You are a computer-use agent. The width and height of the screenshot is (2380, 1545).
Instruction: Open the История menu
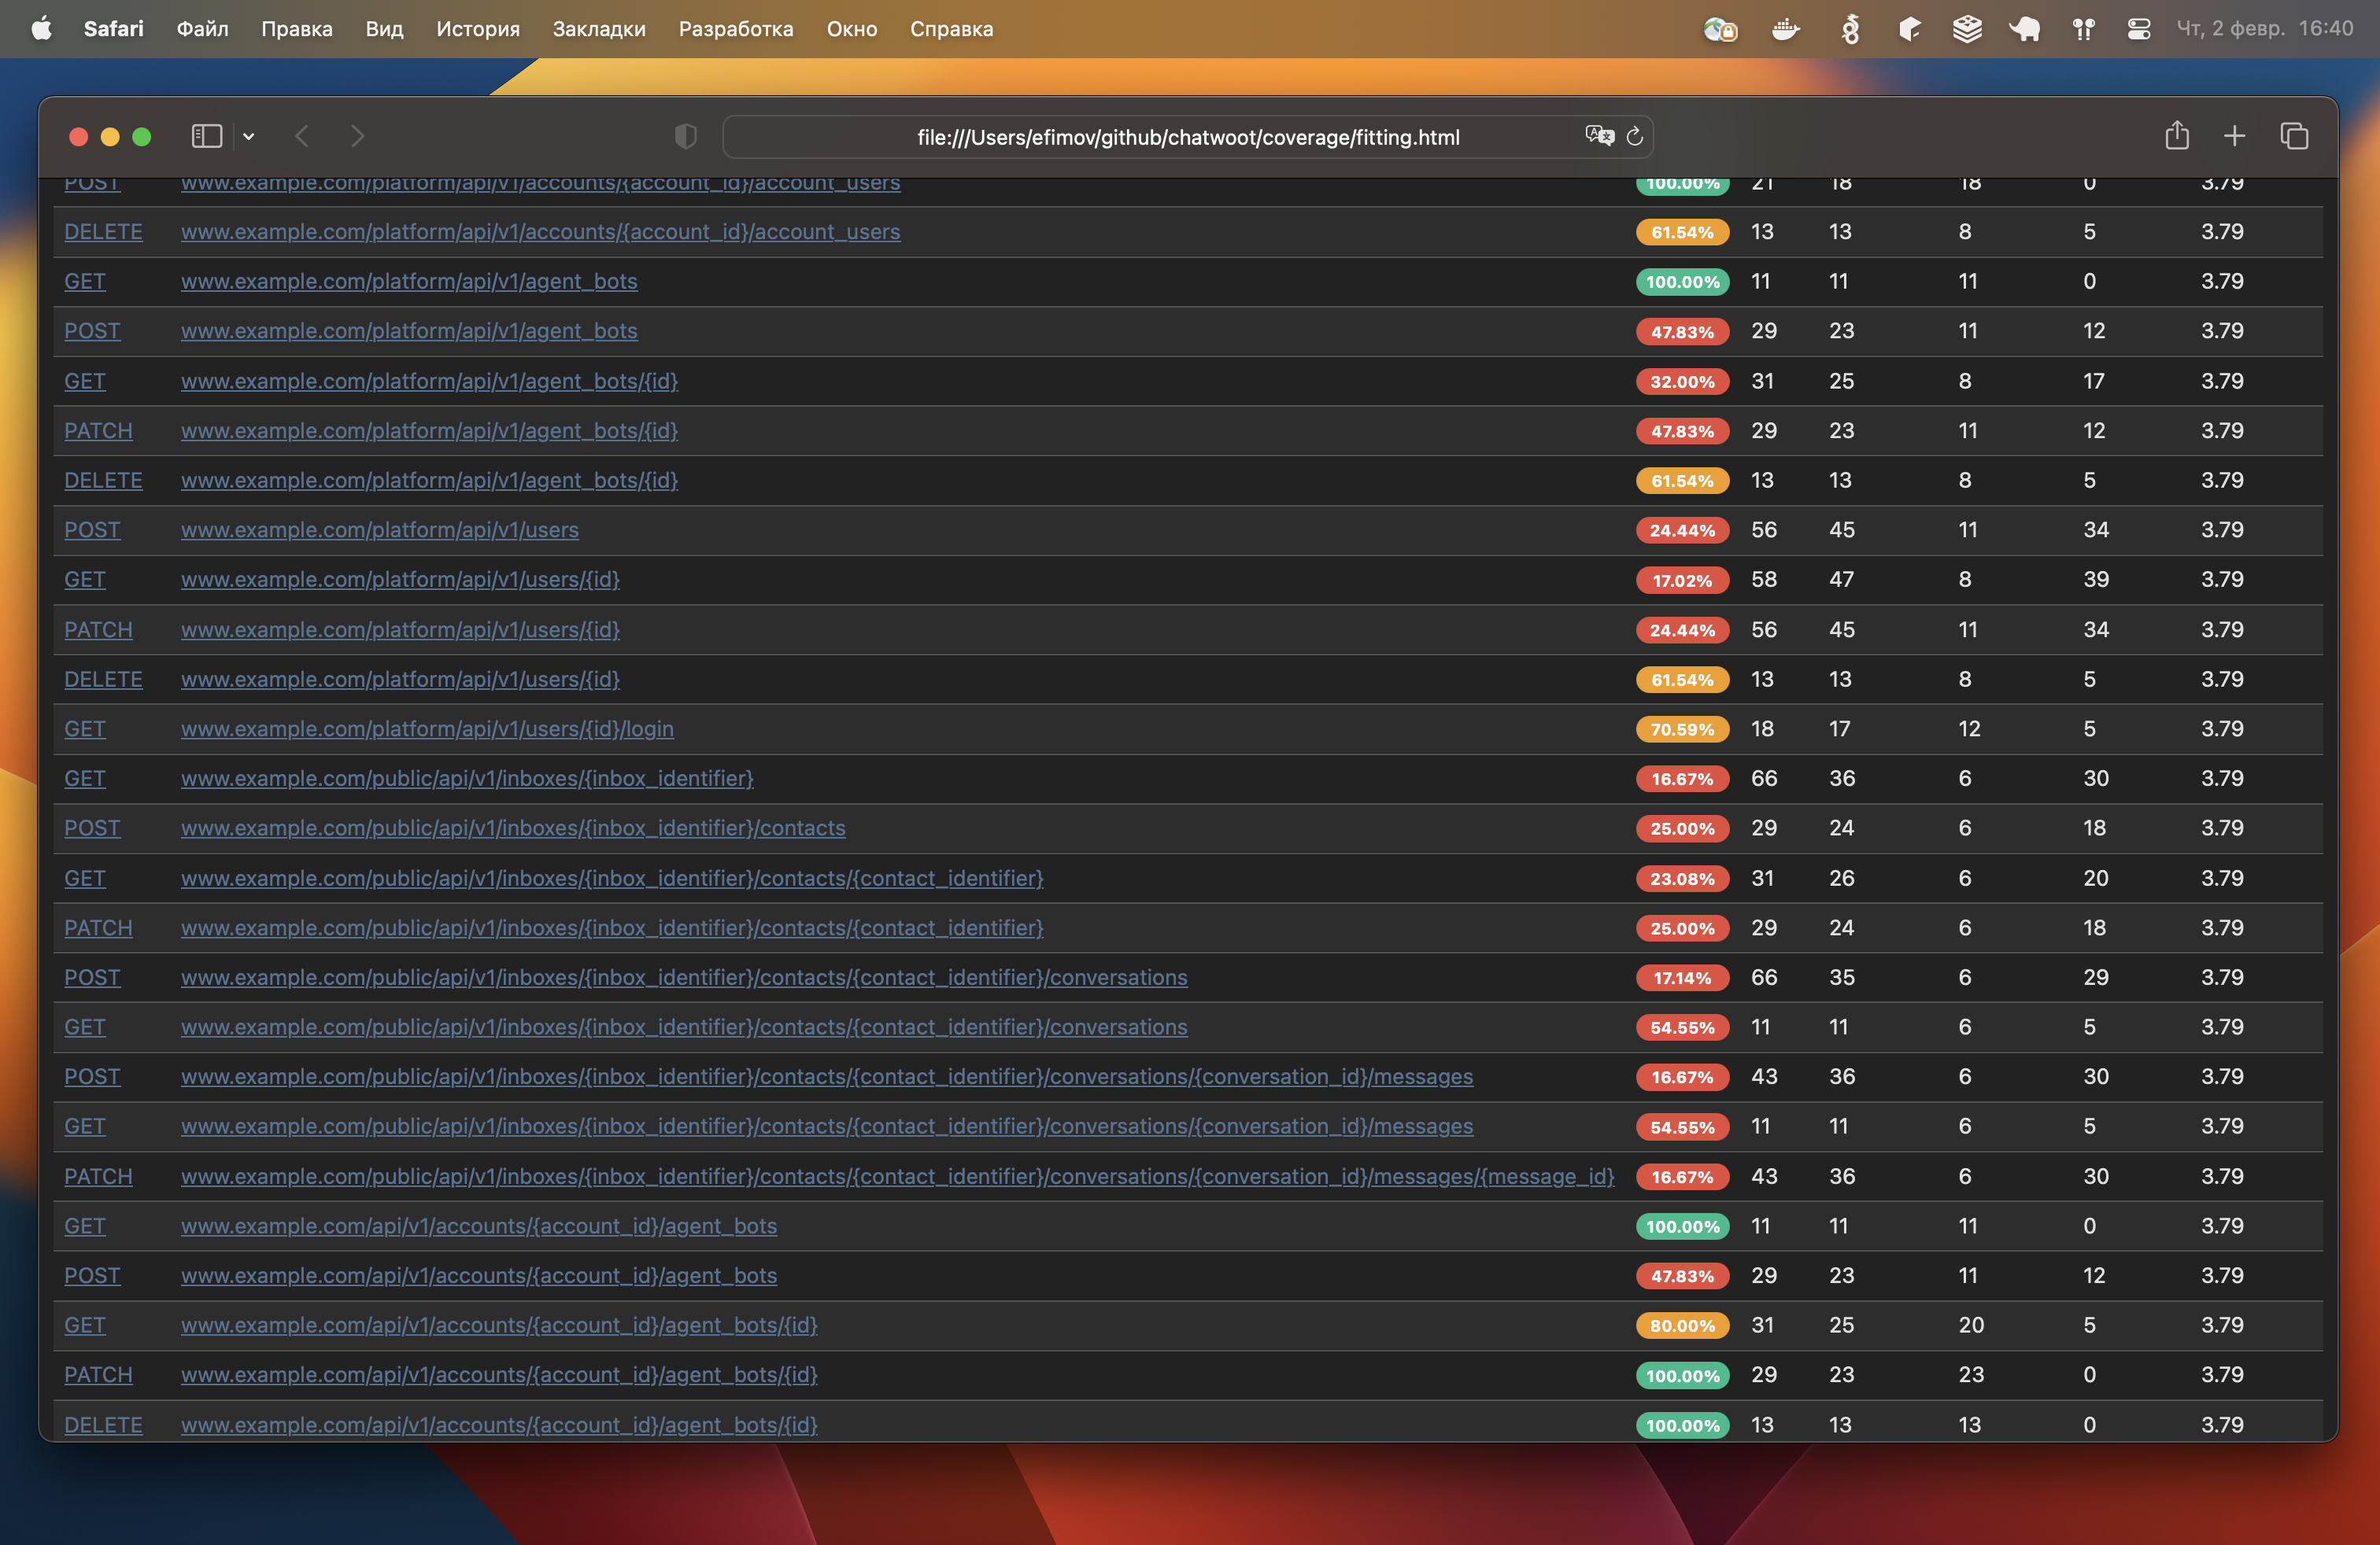[x=477, y=29]
